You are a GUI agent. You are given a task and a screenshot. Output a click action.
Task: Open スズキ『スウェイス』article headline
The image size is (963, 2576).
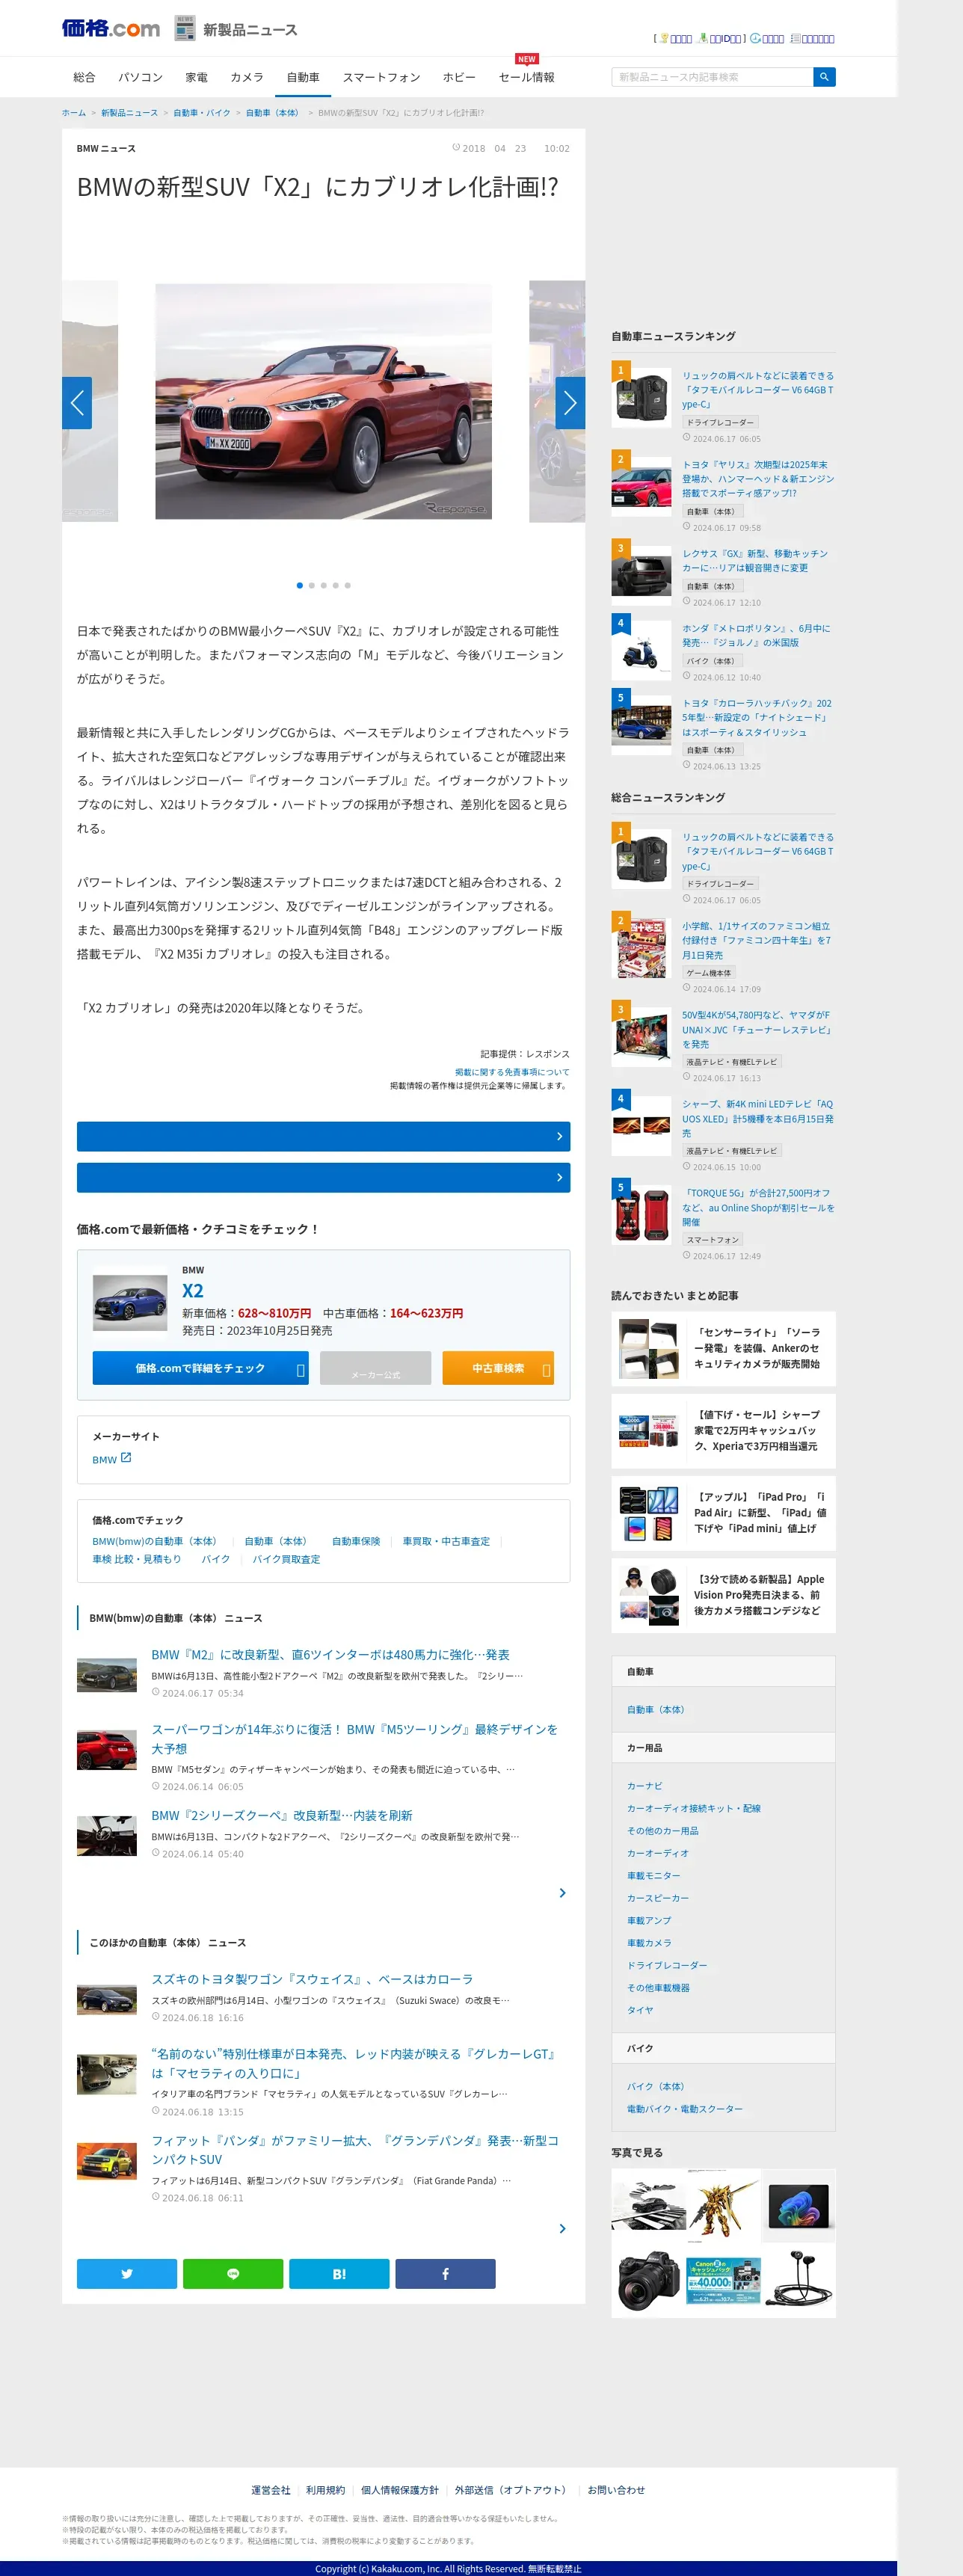tap(312, 1979)
